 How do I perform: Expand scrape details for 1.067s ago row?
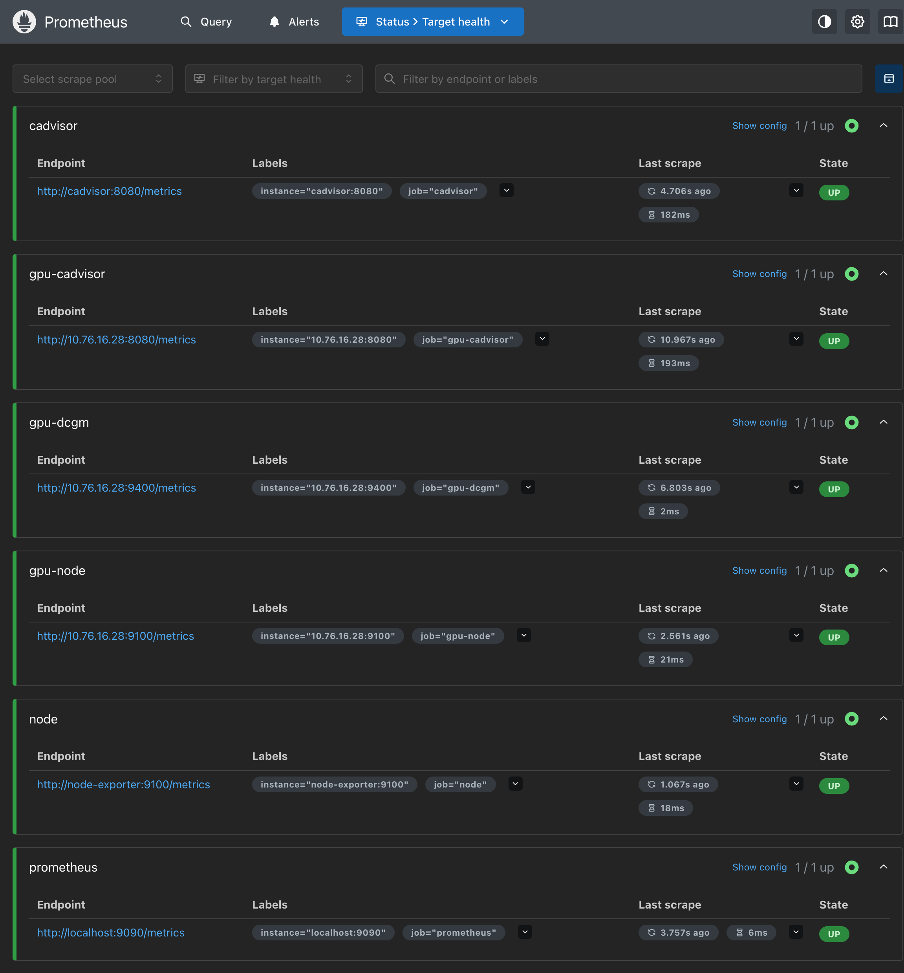point(796,784)
